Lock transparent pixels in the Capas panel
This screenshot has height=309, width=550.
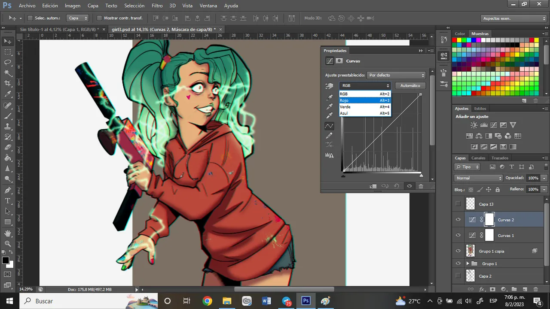(471, 189)
